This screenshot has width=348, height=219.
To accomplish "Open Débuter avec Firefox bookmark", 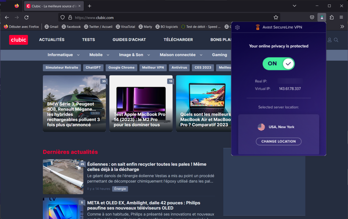I will point(21,27).
